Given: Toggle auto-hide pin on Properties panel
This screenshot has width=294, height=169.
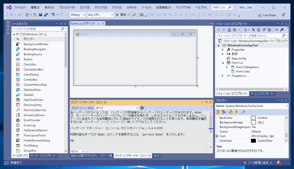Looking at the screenshot, I should (282, 100).
